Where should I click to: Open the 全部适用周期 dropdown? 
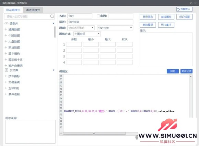(81, 28)
